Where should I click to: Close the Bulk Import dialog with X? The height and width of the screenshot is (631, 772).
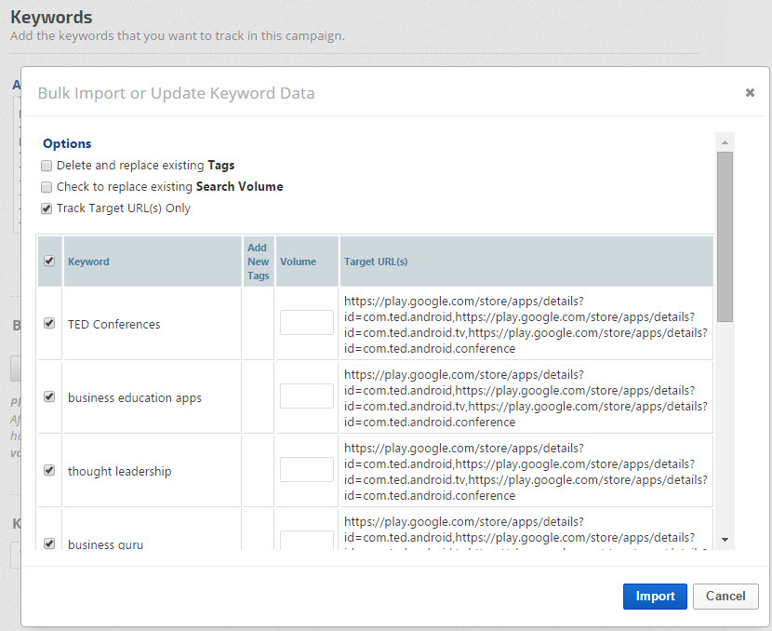pyautogui.click(x=750, y=92)
